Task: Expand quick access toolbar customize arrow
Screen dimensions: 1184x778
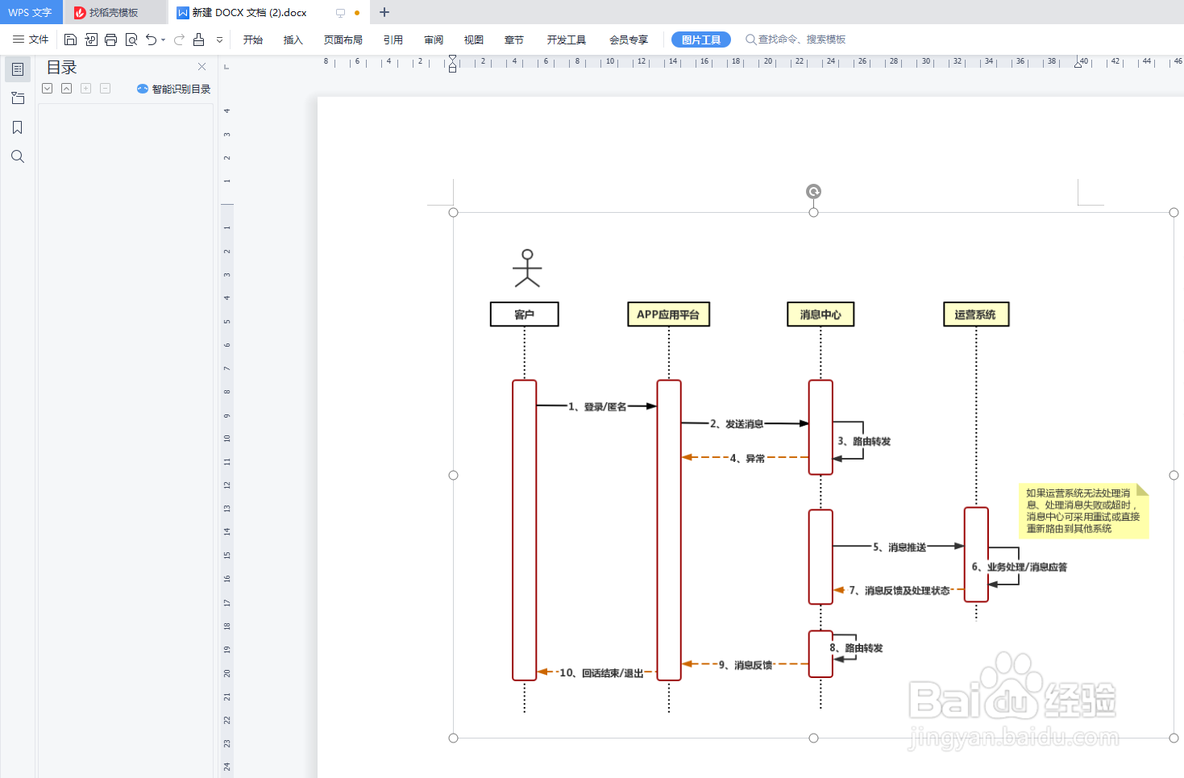Action: 219,40
